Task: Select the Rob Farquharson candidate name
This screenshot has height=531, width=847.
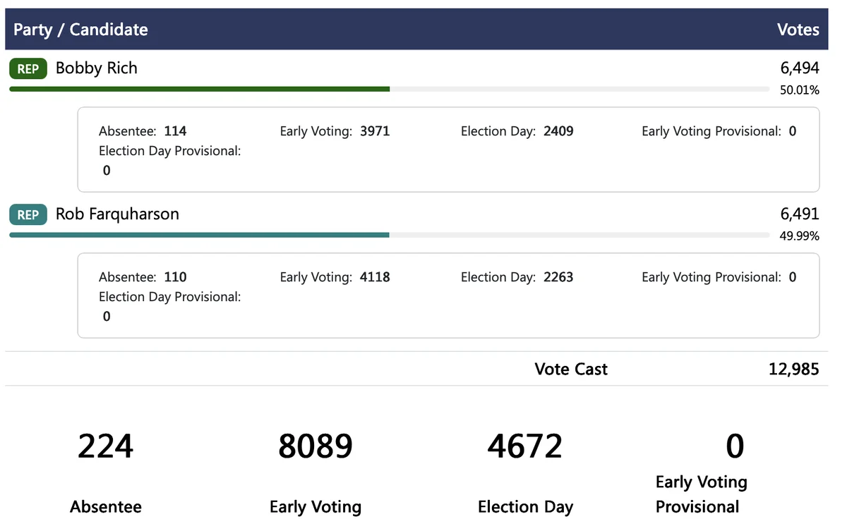Action: pos(117,214)
